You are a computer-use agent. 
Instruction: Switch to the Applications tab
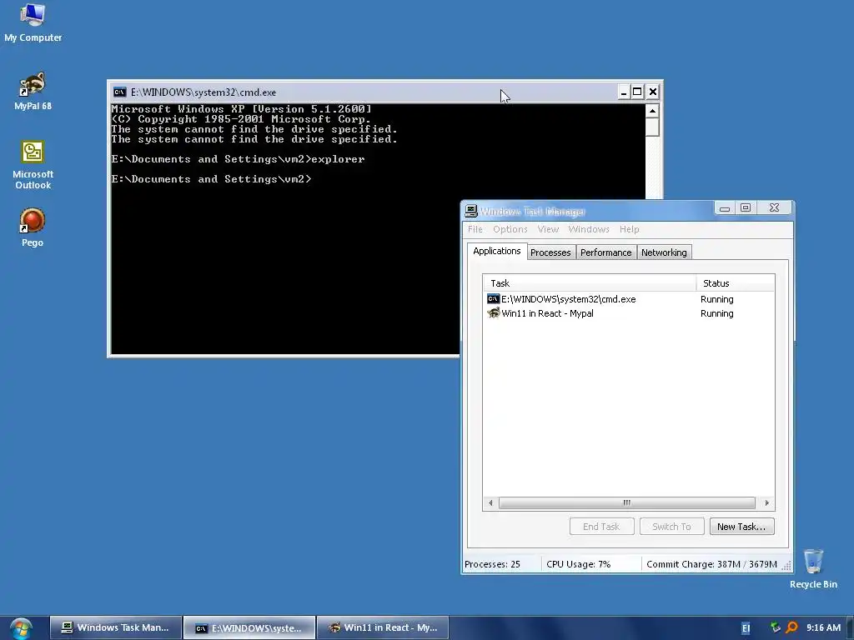497,251
